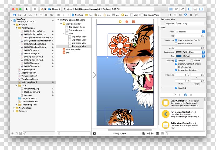Open the Find navigator
Viewport: 216px width, 150px height.
[25, 15]
